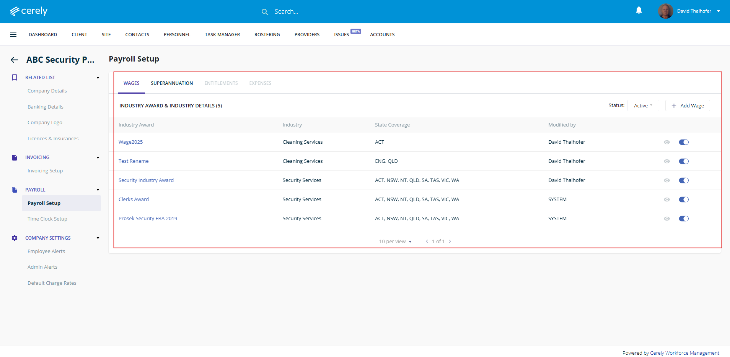Viewport: 730px width, 357px height.
Task: Click the search magnifier icon
Action: coord(264,12)
